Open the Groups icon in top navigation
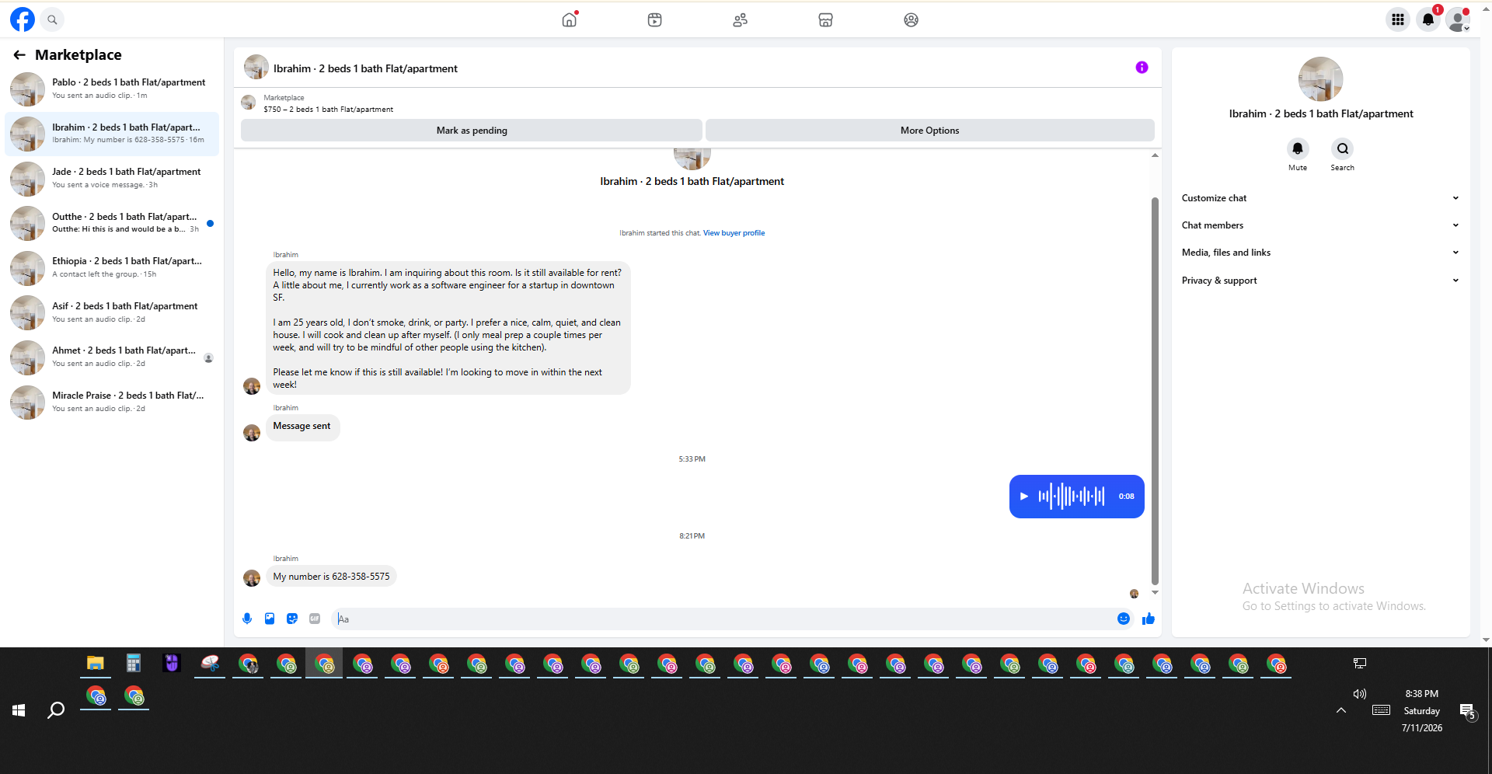This screenshot has width=1492, height=774. click(912, 19)
